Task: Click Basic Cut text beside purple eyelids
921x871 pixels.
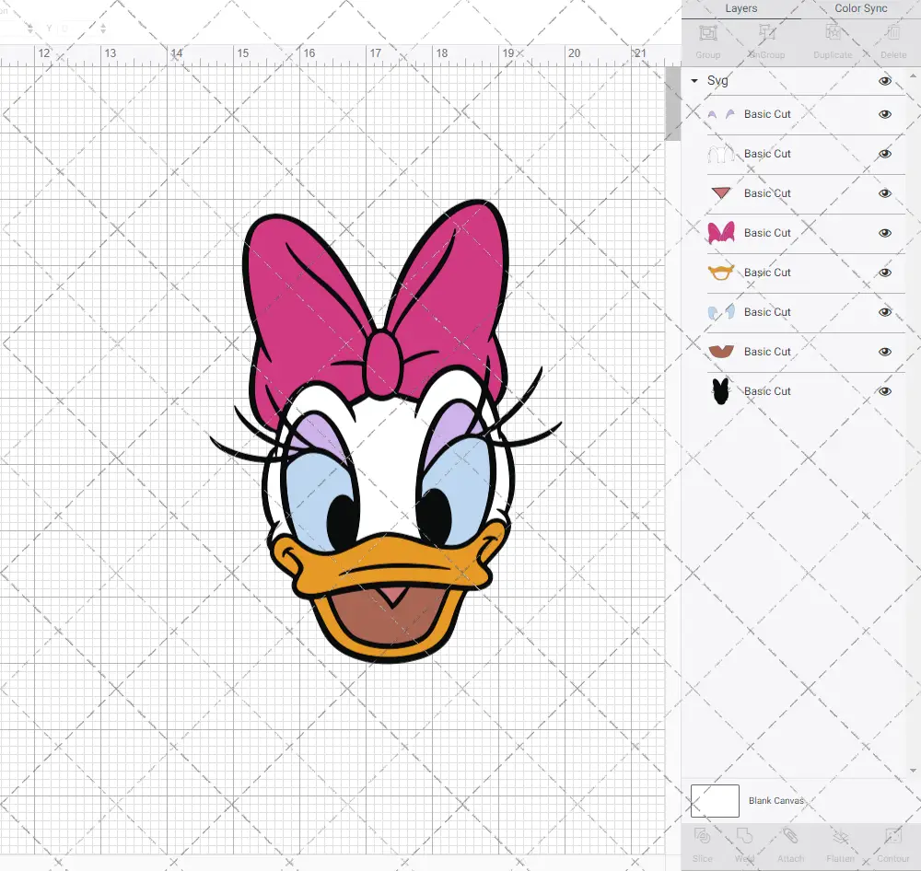Action: (x=767, y=114)
